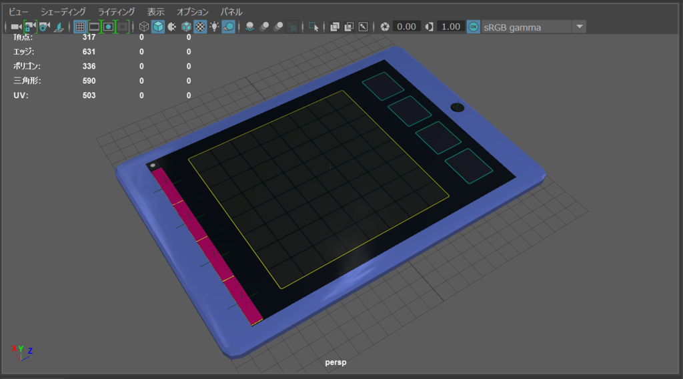
Task: Open the 表示 menu
Action: (155, 12)
